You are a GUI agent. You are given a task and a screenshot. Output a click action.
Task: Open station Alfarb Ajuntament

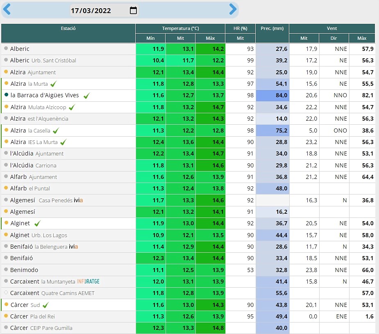click(34, 177)
